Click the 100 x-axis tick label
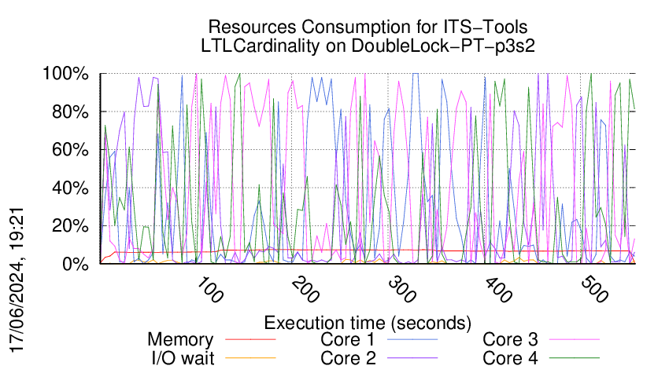 pos(209,290)
